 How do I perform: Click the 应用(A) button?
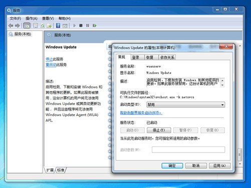coord(219,165)
